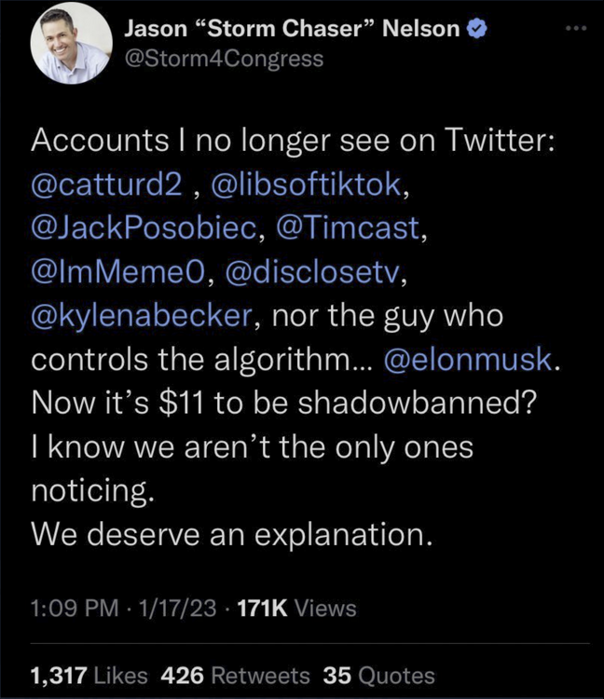604x699 pixels.
Task: Click the "We deserve an explanation." tweet text
Action: 231,535
